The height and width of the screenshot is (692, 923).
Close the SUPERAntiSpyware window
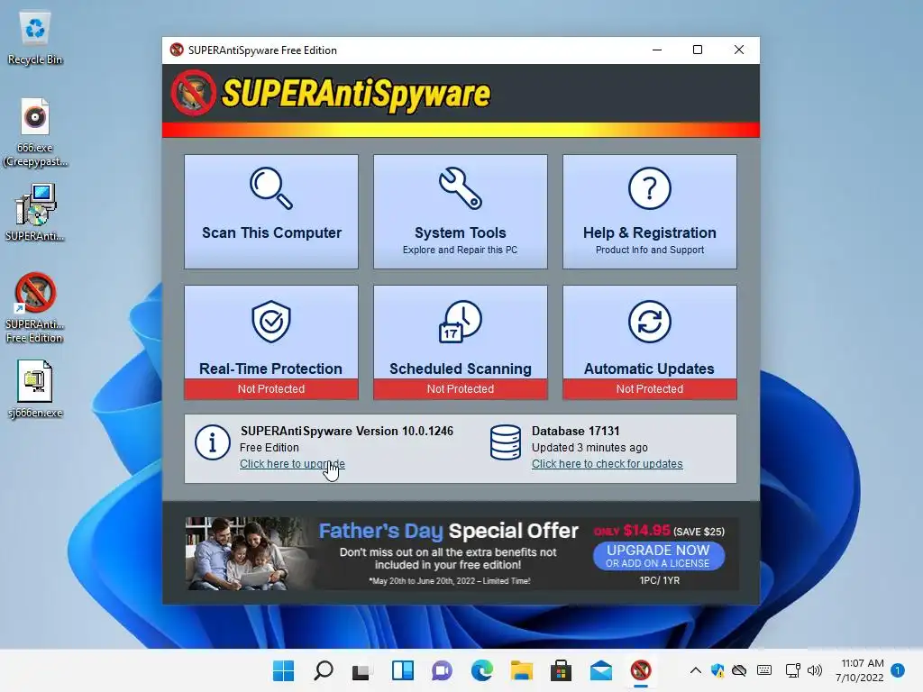(739, 50)
